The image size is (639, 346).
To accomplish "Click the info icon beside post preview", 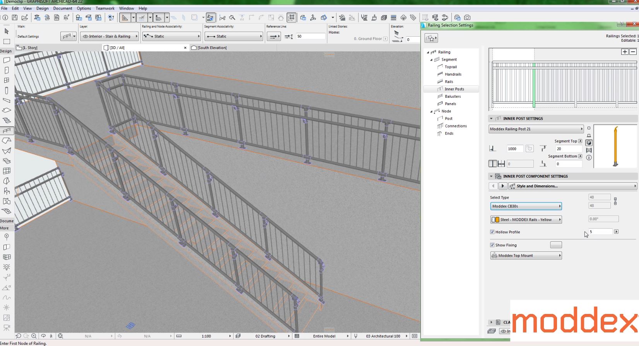I will click(x=589, y=158).
